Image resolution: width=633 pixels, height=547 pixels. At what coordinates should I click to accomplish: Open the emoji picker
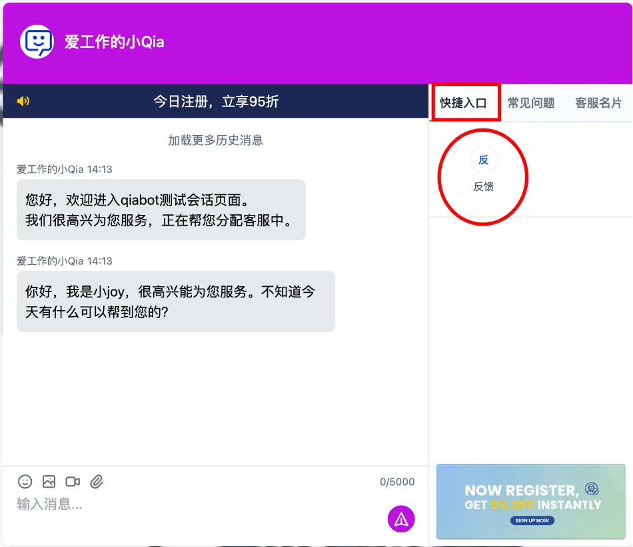(x=25, y=481)
